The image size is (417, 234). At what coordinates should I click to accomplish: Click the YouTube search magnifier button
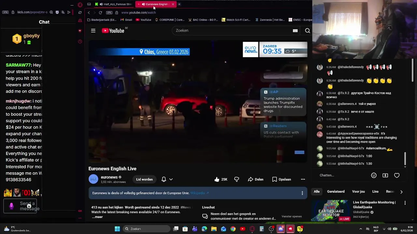[x=307, y=31]
